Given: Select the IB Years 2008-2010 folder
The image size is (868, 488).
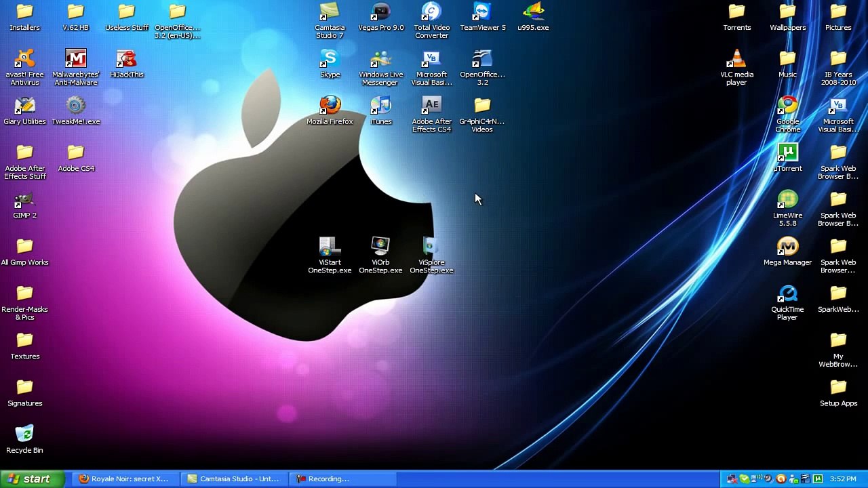Looking at the screenshot, I should coord(838,68).
